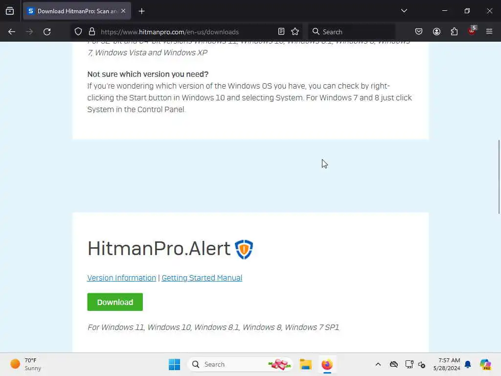The width and height of the screenshot is (501, 376).
Task: Launch Copilot preview from taskbar
Action: point(485,364)
